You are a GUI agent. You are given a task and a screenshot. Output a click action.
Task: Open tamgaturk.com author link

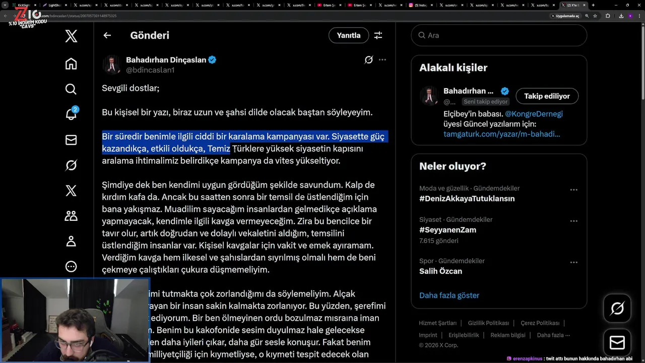[502, 134]
